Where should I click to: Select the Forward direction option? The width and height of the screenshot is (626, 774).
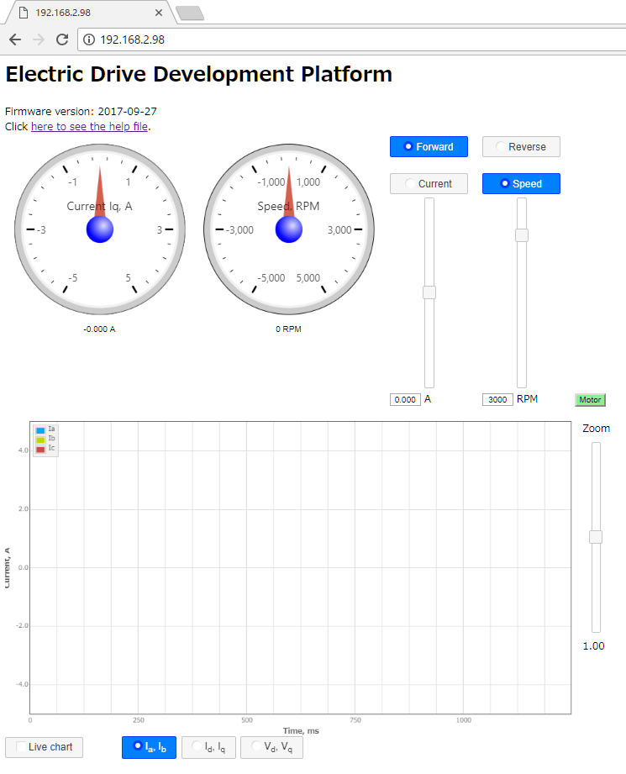429,147
